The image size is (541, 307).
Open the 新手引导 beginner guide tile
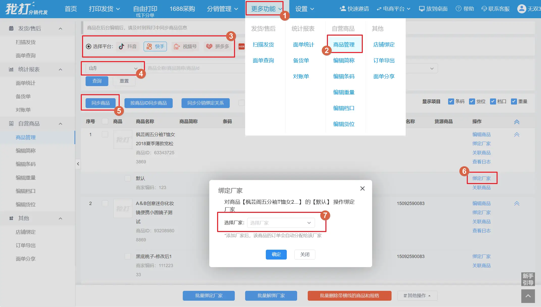pyautogui.click(x=528, y=279)
